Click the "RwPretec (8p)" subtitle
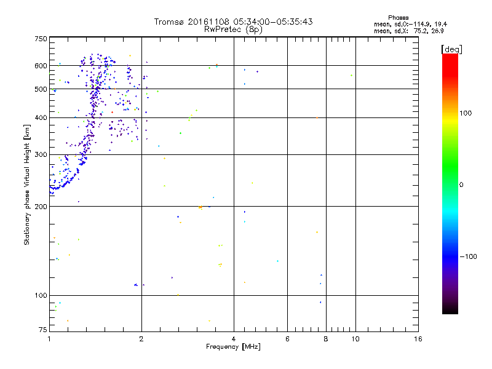The image size is (492, 369). (233, 30)
